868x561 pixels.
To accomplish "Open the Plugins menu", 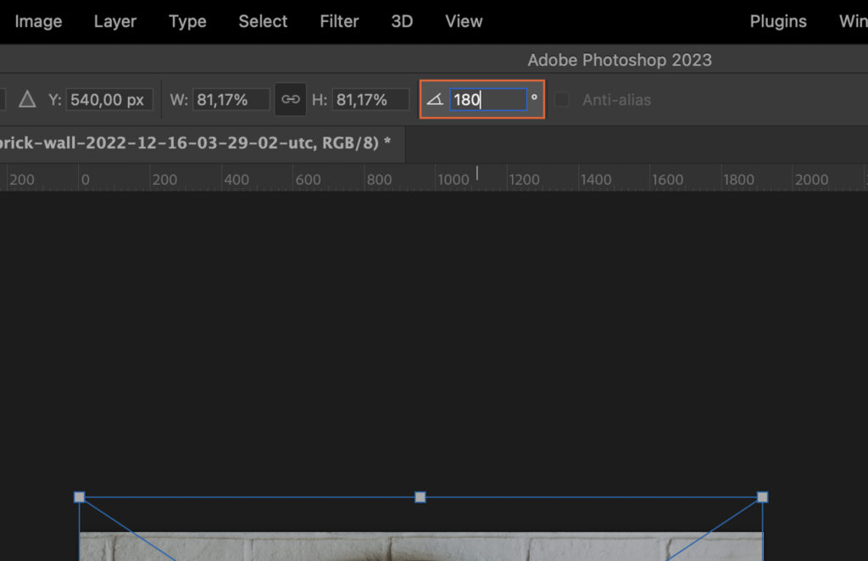I will pyautogui.click(x=778, y=21).
